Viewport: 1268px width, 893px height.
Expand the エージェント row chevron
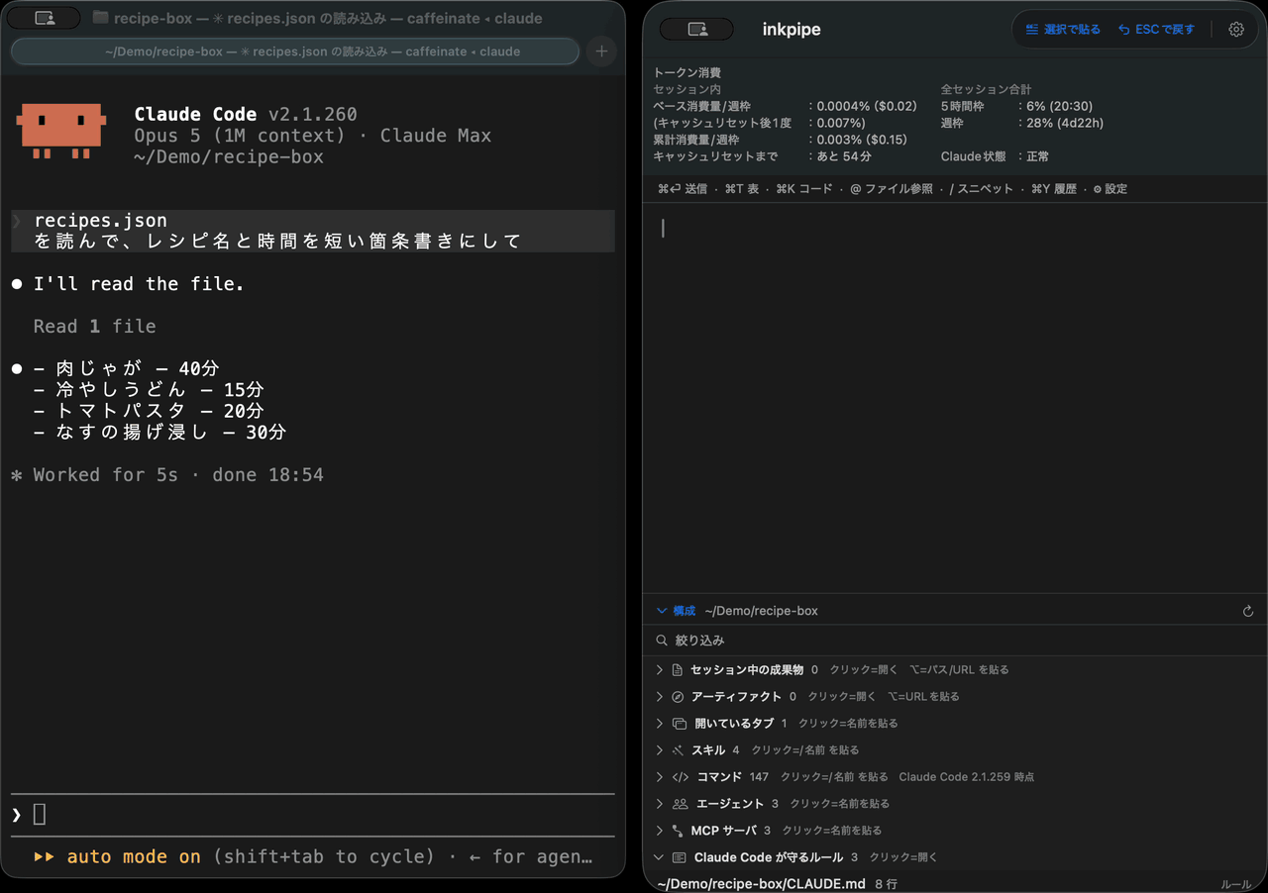tap(660, 804)
